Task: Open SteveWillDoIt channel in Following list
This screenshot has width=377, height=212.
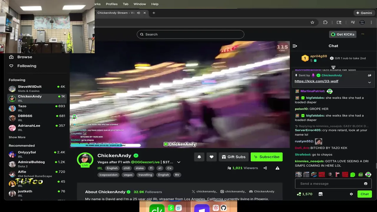Action: 37,89
